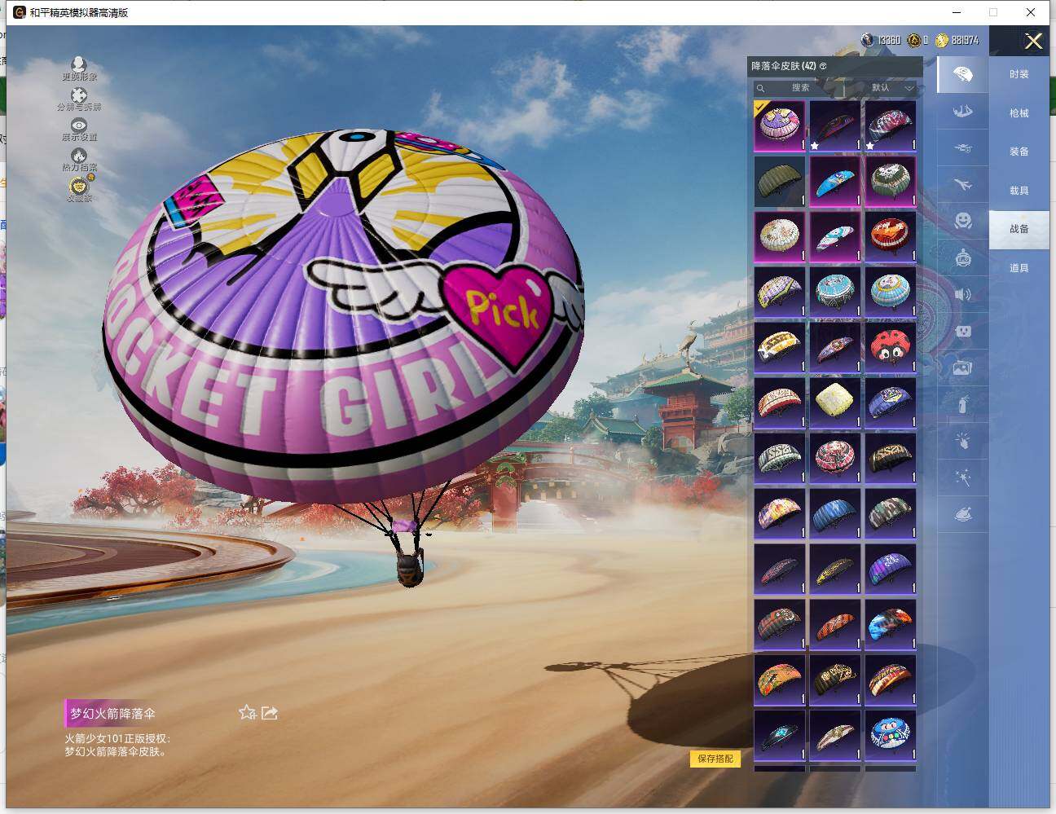Image resolution: width=1056 pixels, height=814 pixels.
Task: Click the yellow 保存搭配 button
Action: point(715,759)
